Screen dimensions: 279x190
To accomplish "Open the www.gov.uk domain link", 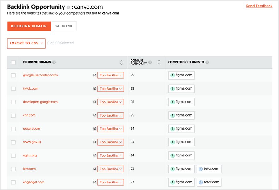I will (x=32, y=142).
